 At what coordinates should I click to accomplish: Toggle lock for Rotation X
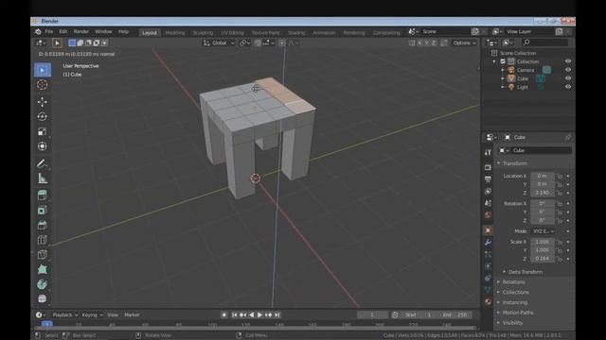(560, 204)
